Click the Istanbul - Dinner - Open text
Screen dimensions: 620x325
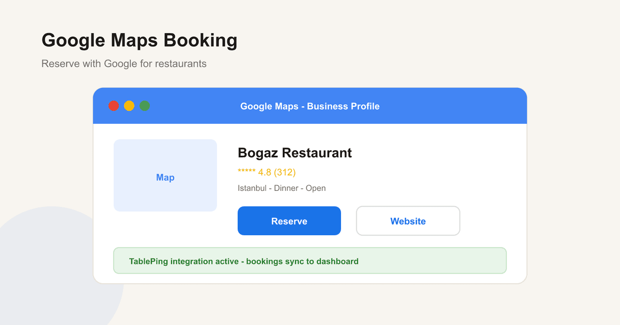(x=282, y=188)
